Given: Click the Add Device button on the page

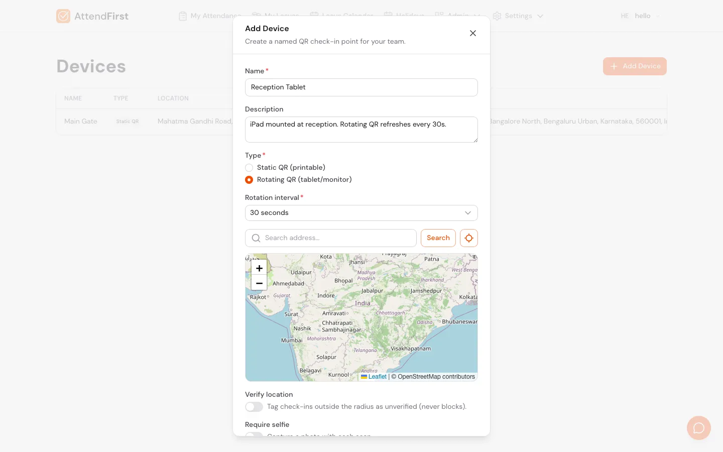Looking at the screenshot, I should tap(635, 66).
